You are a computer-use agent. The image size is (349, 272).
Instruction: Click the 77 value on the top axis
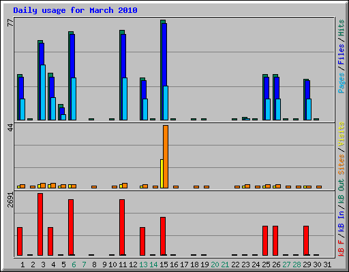tap(10, 22)
